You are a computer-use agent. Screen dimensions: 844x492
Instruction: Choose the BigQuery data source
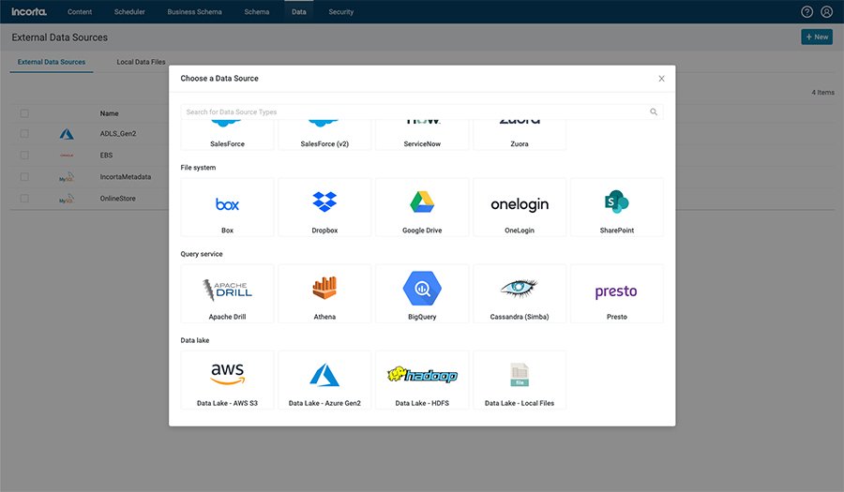pos(422,293)
